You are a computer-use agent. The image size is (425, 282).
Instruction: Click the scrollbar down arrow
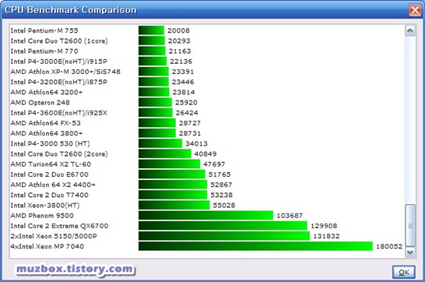click(x=409, y=252)
